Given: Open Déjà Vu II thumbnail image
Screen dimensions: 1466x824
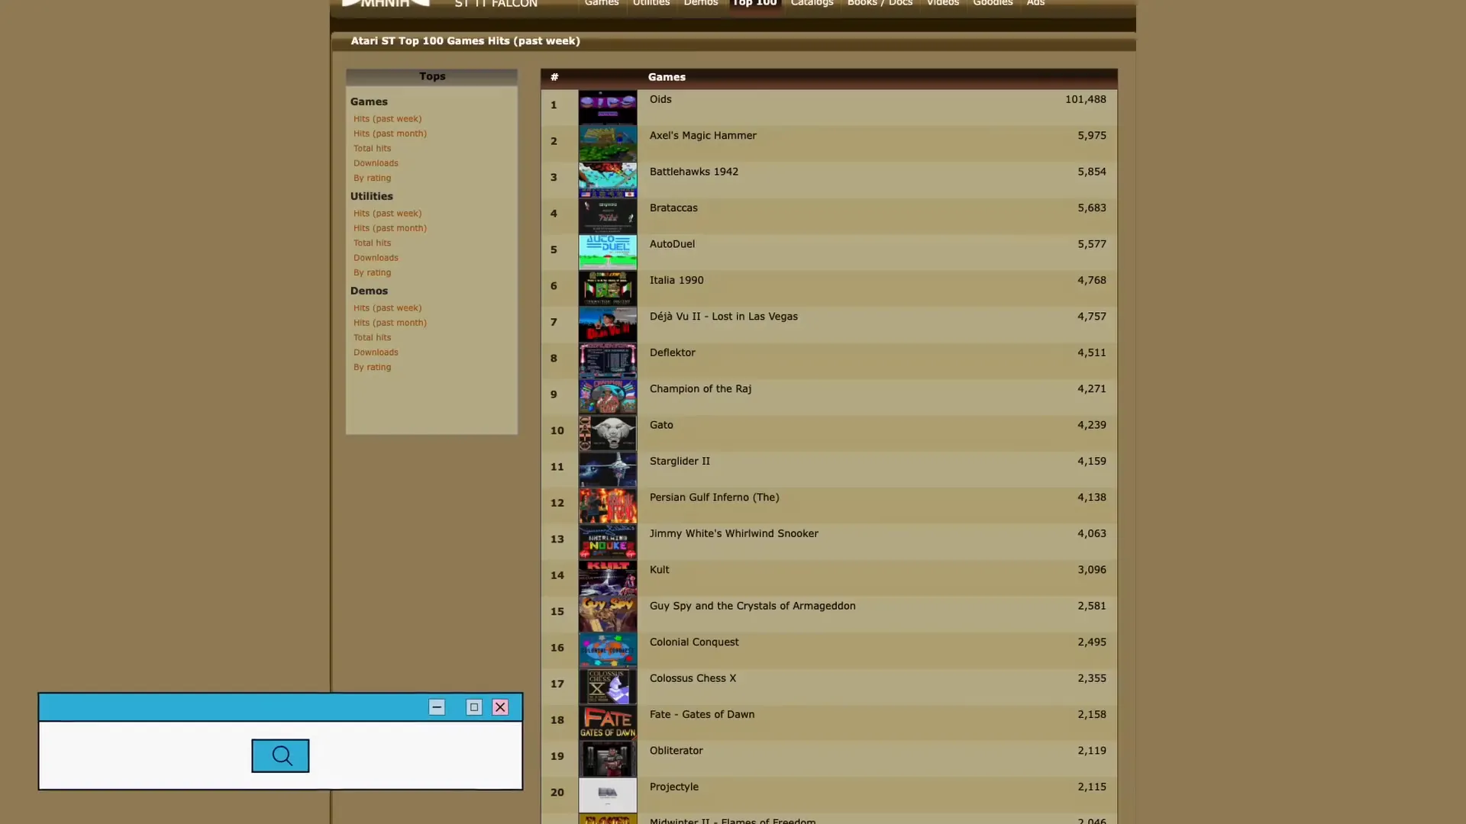Looking at the screenshot, I should click(x=608, y=324).
